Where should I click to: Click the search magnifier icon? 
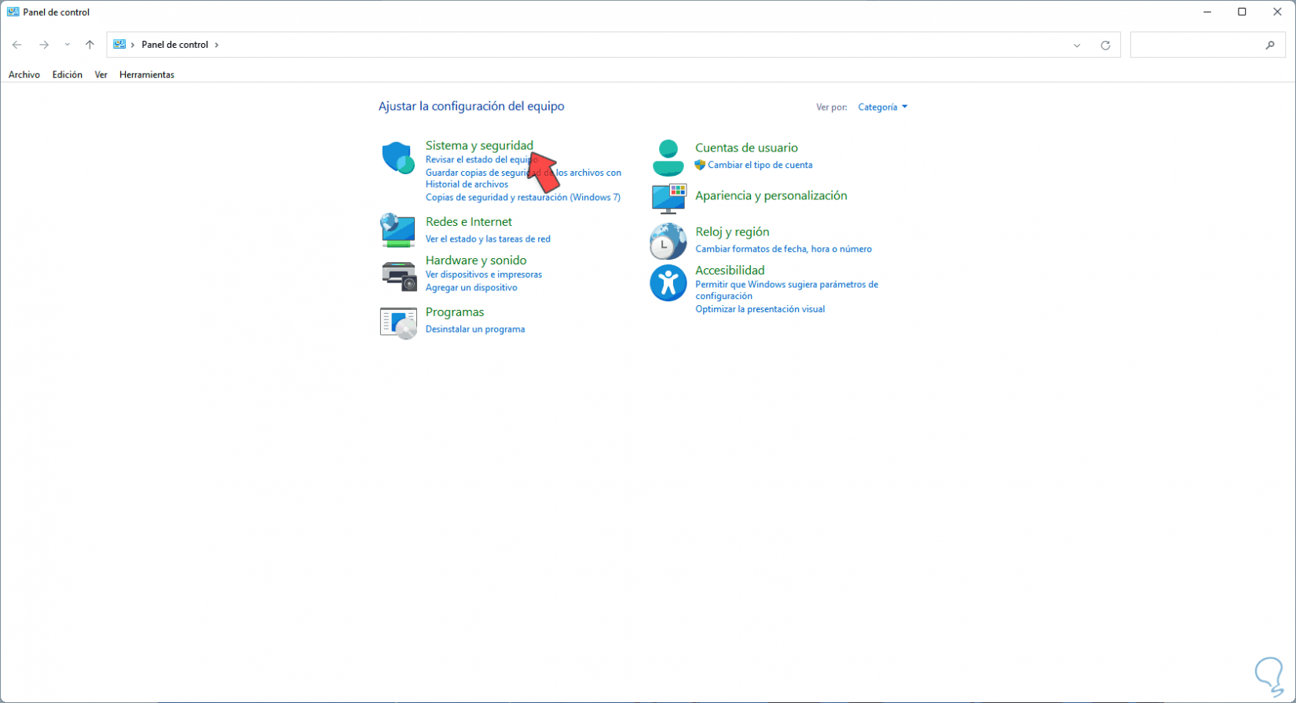[1270, 45]
